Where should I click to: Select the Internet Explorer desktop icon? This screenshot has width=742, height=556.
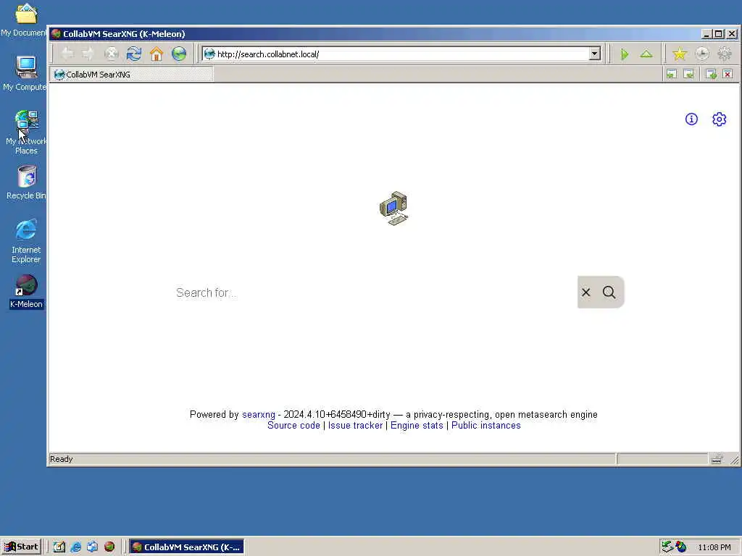pos(26,241)
